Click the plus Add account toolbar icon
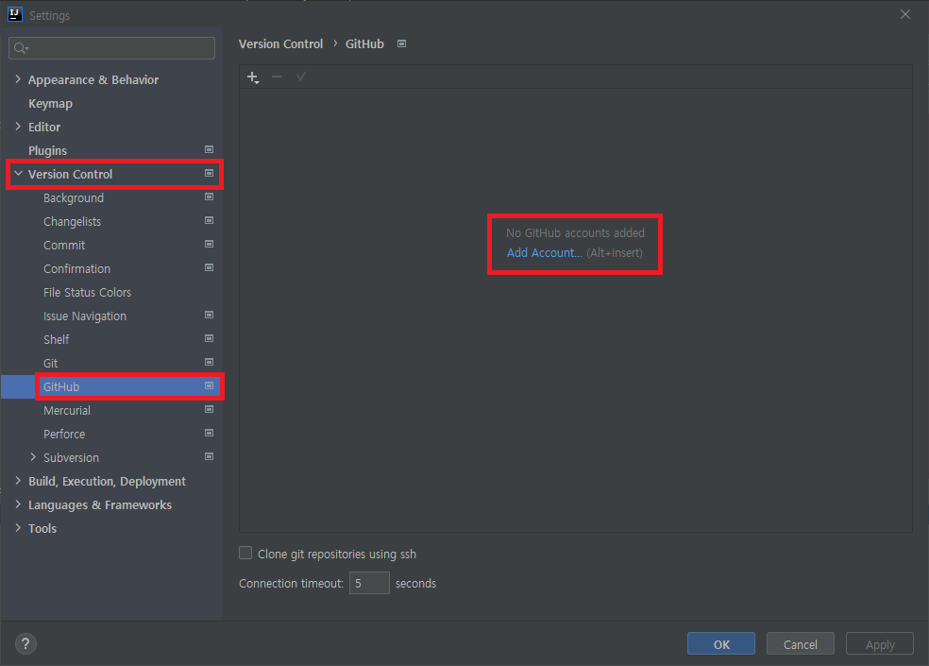This screenshot has height=666, width=929. 253,77
